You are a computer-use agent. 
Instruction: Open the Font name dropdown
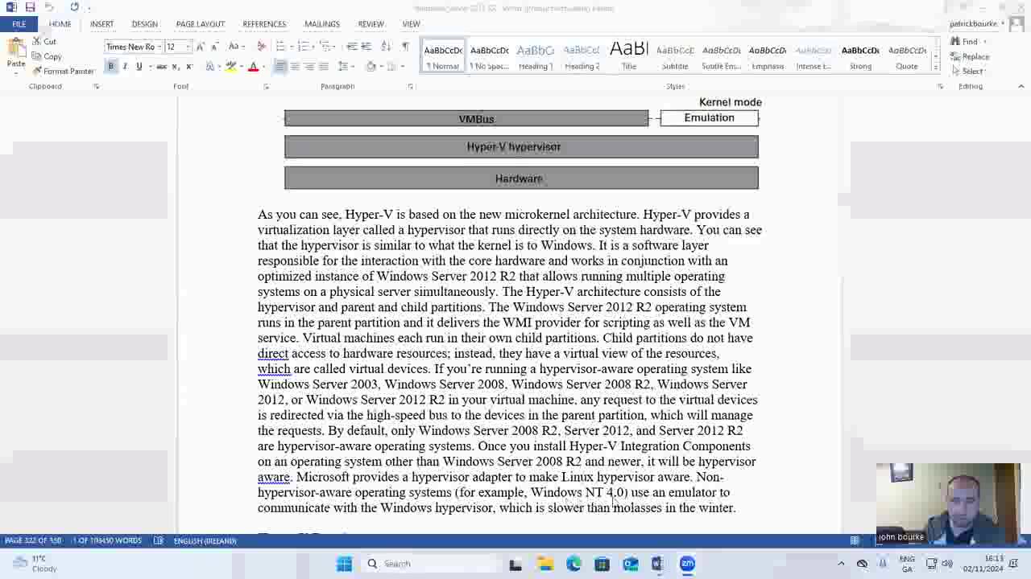point(160,47)
